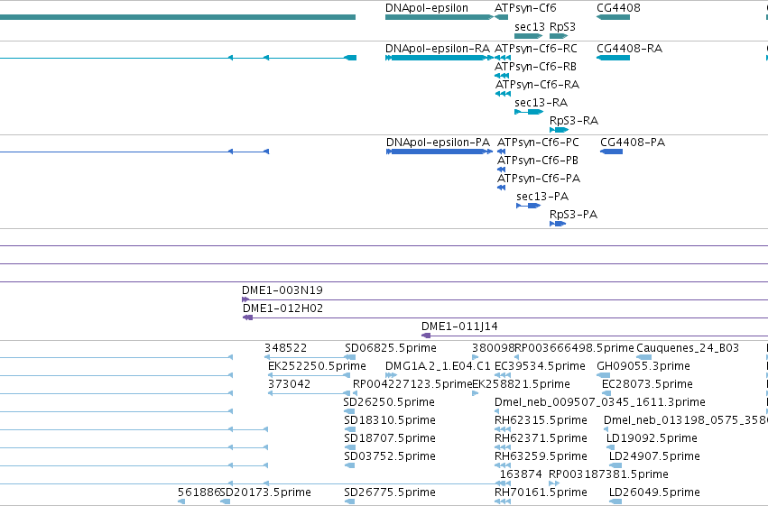
Task: Click EST RH70161.5prime
Action: click(541, 492)
